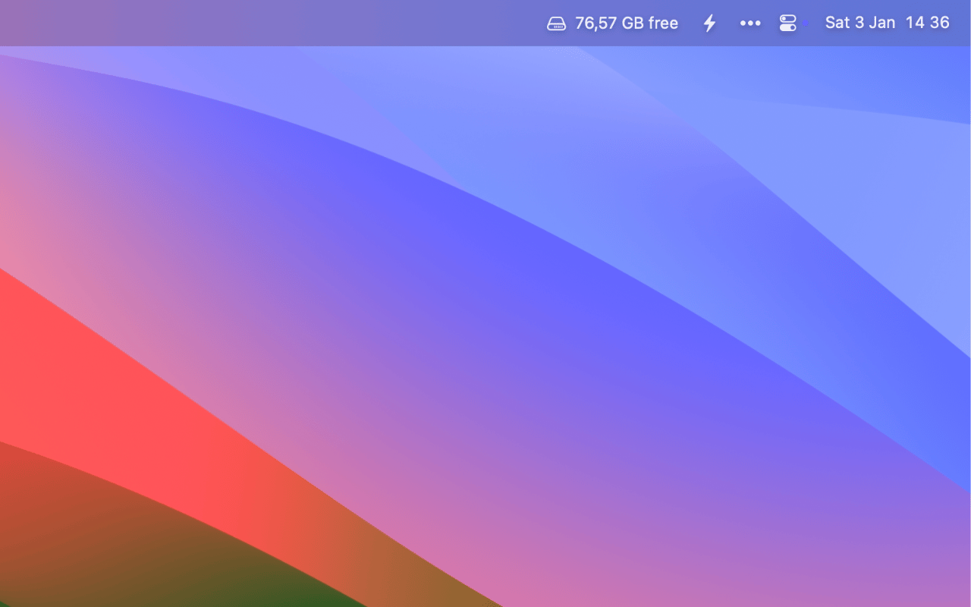
Task: Activate the lightning bolt menu bar extra
Action: point(709,23)
